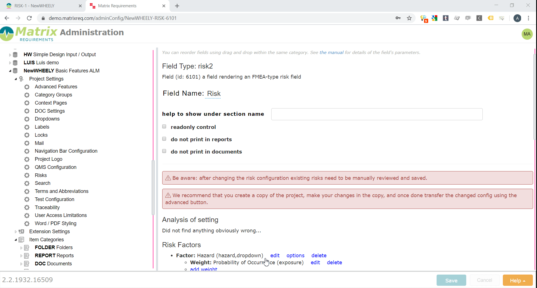Click gear icon beside Labels

point(27,127)
